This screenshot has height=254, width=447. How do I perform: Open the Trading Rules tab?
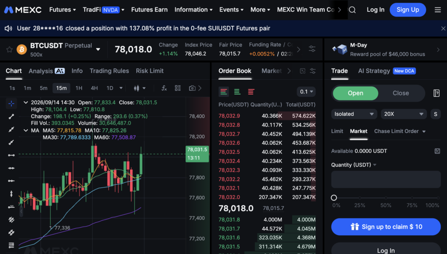pyautogui.click(x=109, y=71)
